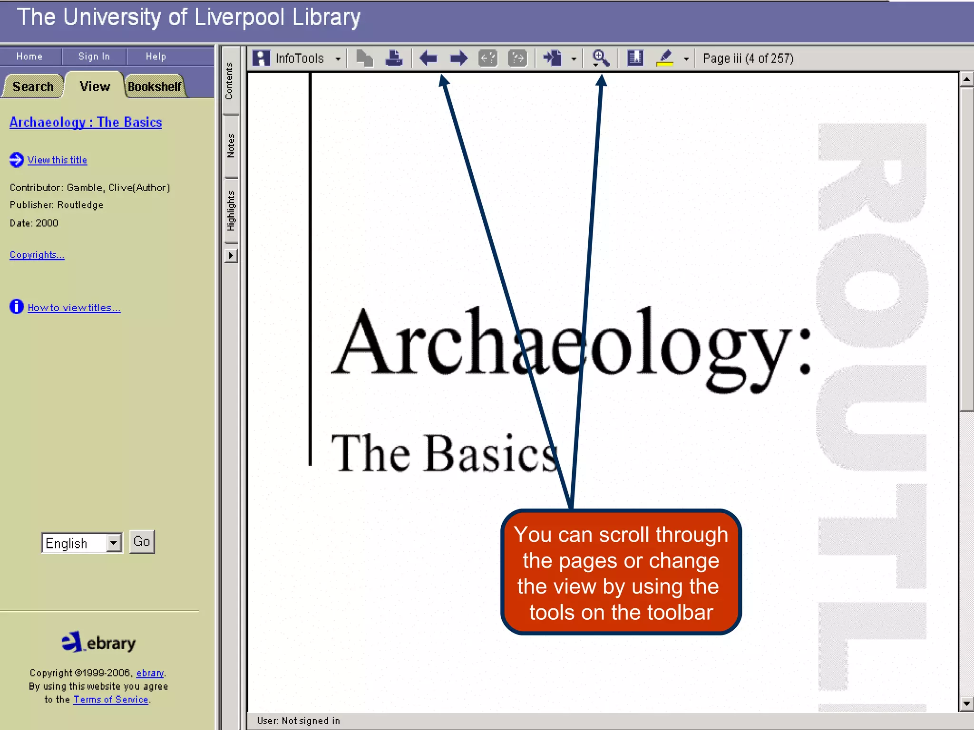Open the Copyrights... link
The image size is (974, 730).
click(37, 255)
